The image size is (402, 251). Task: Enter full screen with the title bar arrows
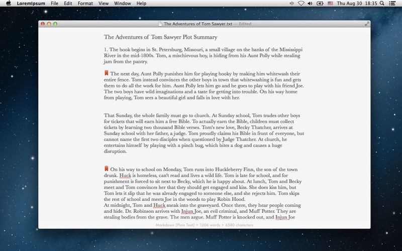click(367, 24)
